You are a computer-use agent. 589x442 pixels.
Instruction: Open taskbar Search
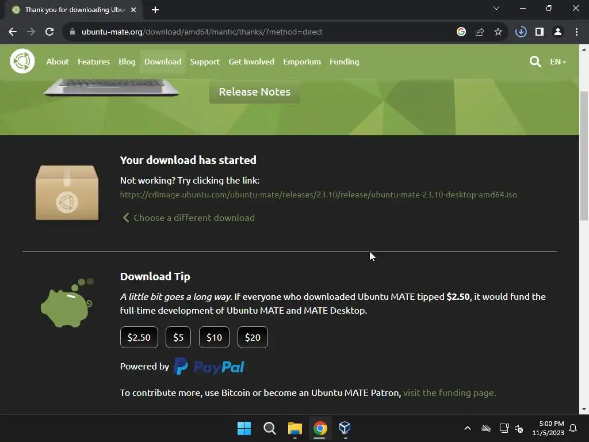click(269, 428)
